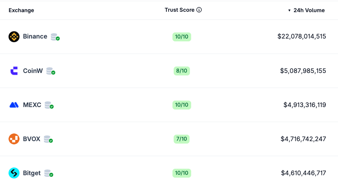Sort by 24h Volume column arrow
The height and width of the screenshot is (189, 338).
point(289,11)
